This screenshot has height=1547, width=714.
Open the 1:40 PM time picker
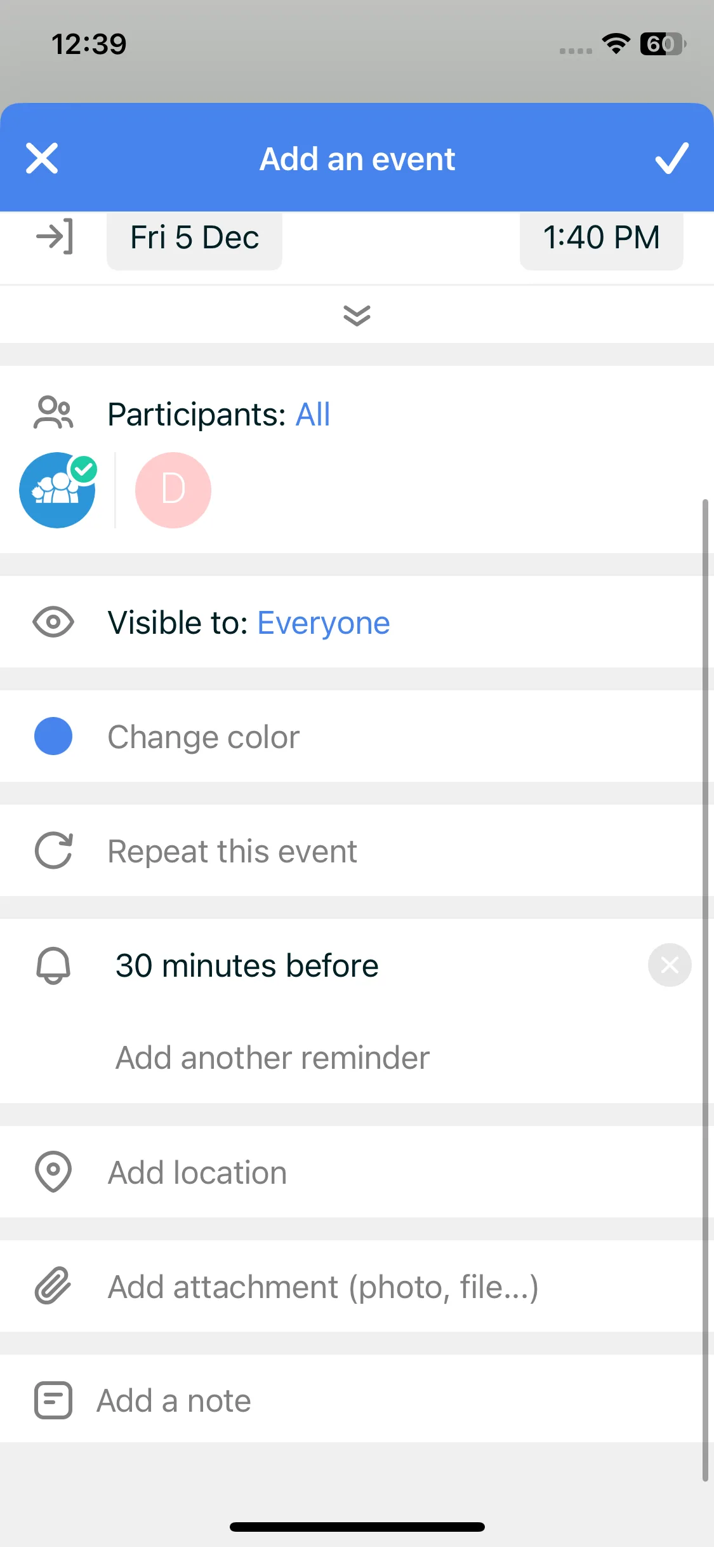pyautogui.click(x=601, y=238)
